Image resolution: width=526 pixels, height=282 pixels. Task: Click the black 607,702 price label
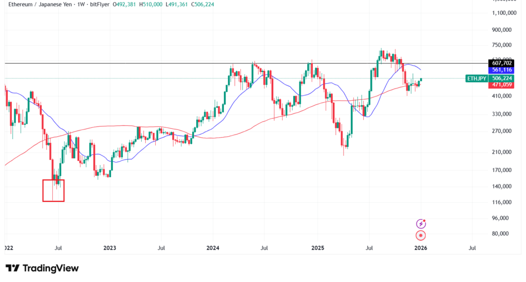pos(503,63)
